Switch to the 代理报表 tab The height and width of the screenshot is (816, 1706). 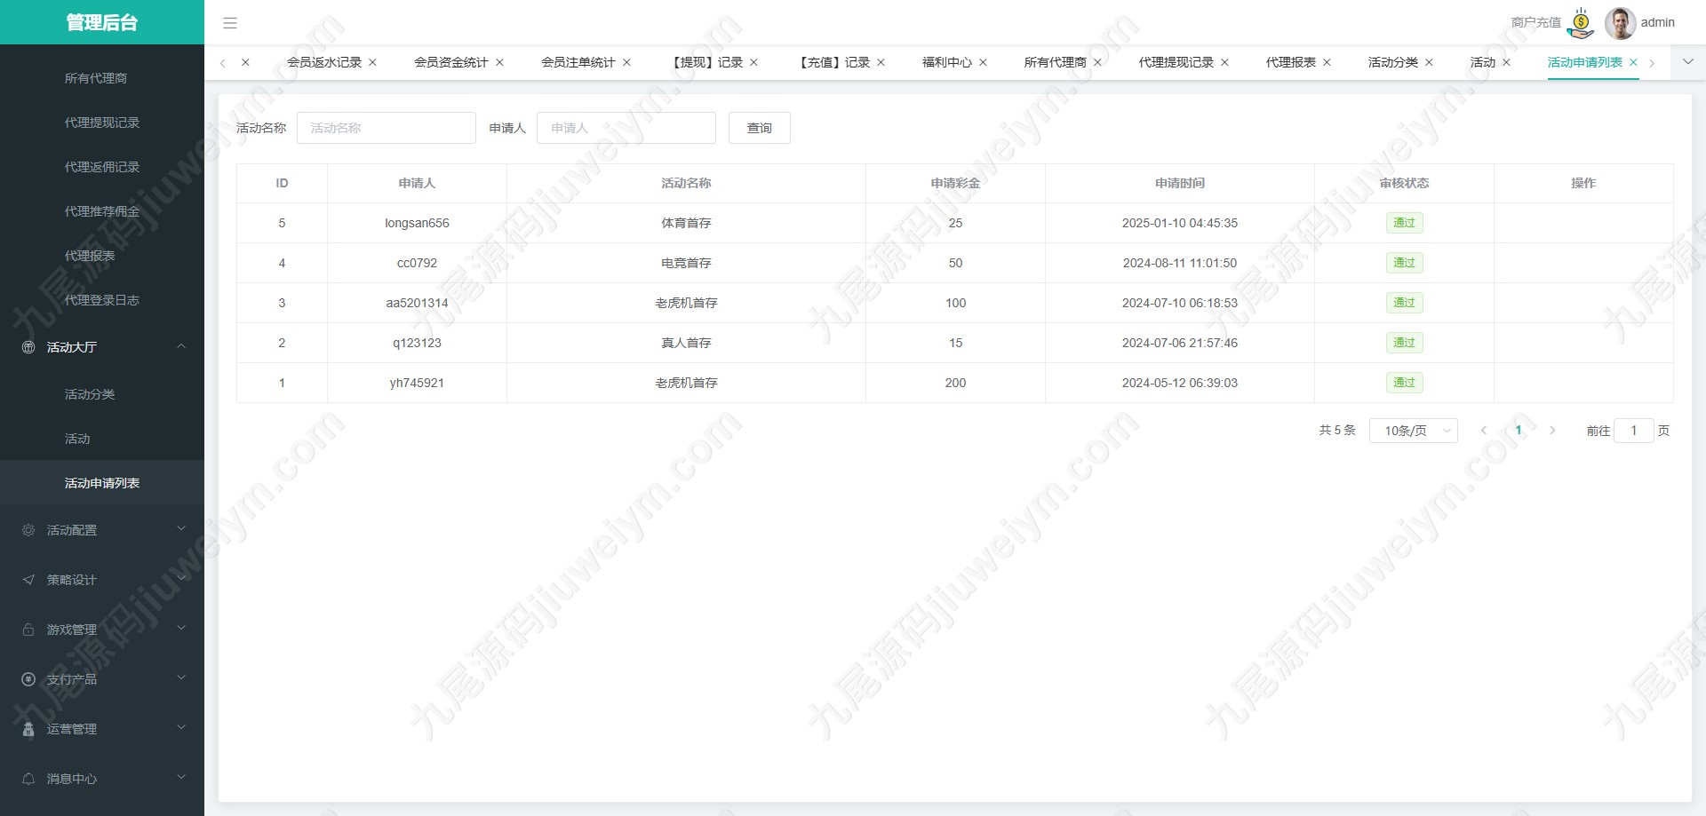point(1290,62)
